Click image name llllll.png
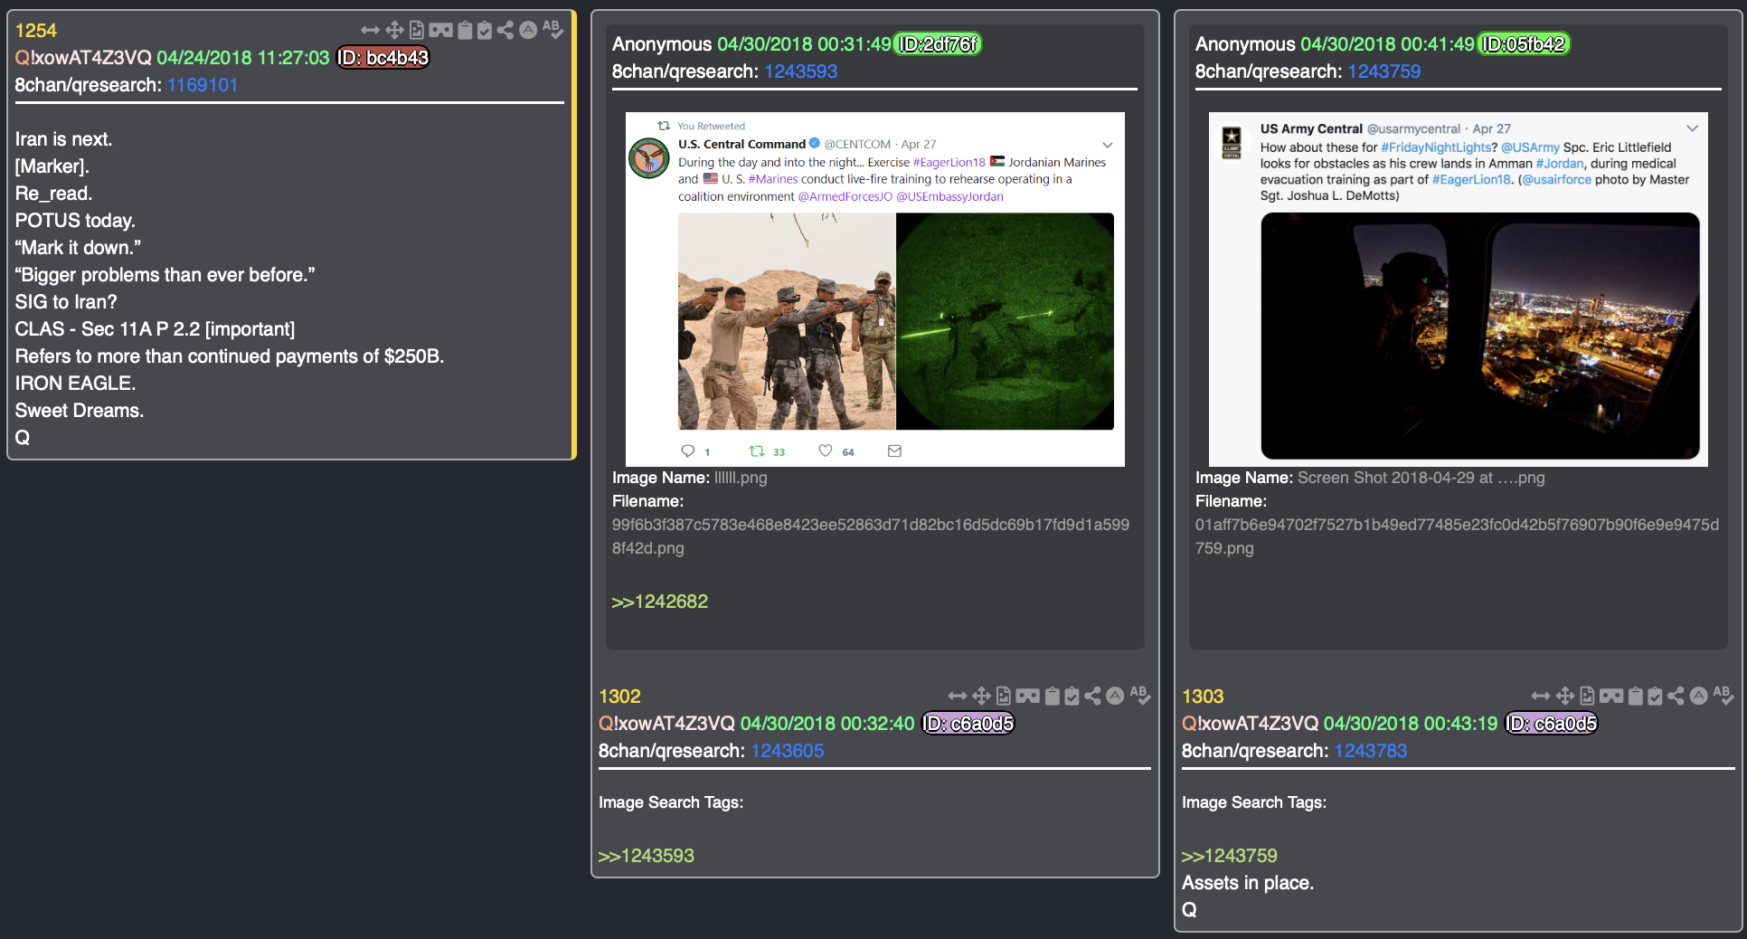 [741, 478]
